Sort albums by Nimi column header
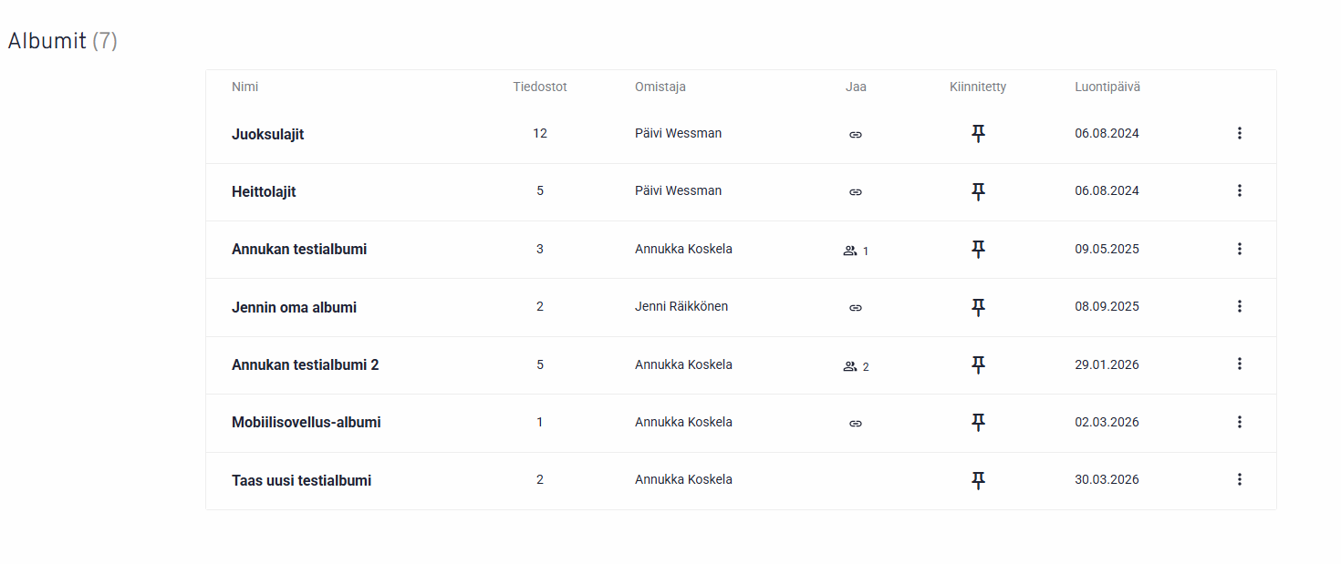Viewport: 1341px width, 564px height. pos(244,87)
